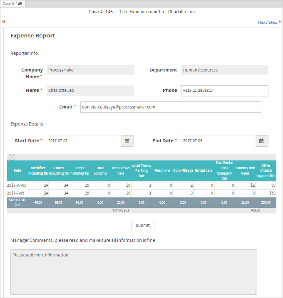Viewport: 283px width, 298px height.
Task: Click the add row plus icon
Action: point(12,157)
